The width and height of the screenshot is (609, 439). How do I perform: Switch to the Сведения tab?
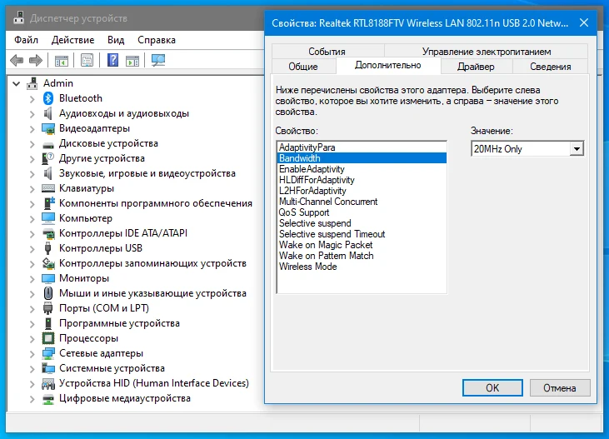551,67
